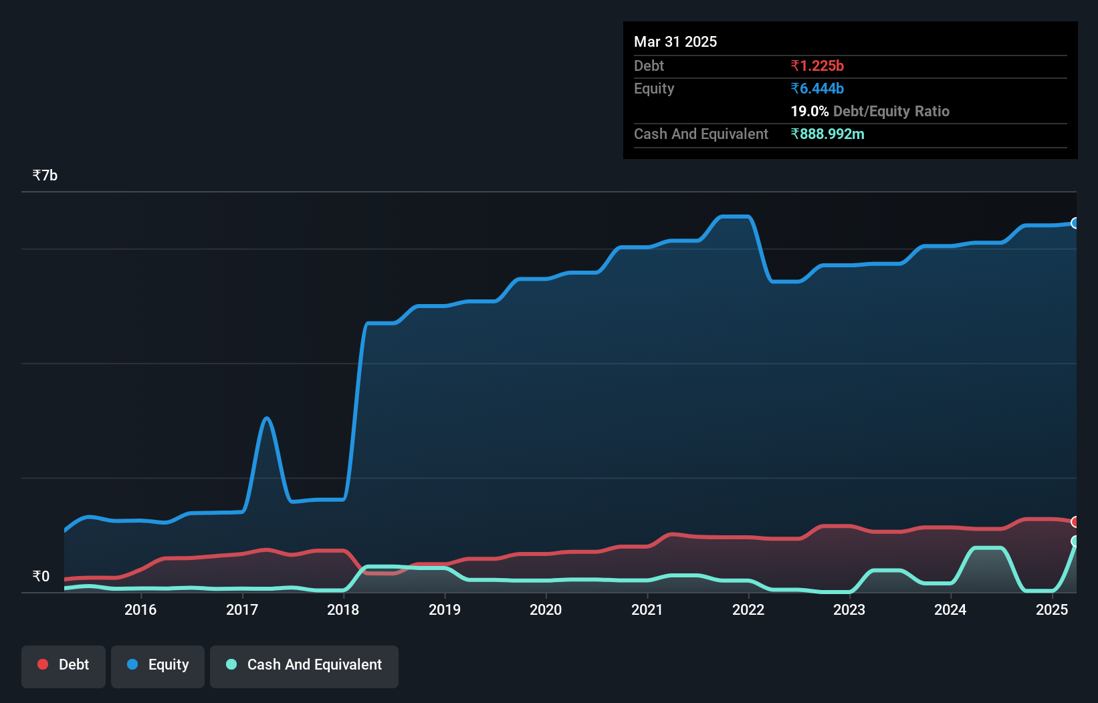Click the 2025 x-axis label
The image size is (1098, 703).
point(1052,609)
